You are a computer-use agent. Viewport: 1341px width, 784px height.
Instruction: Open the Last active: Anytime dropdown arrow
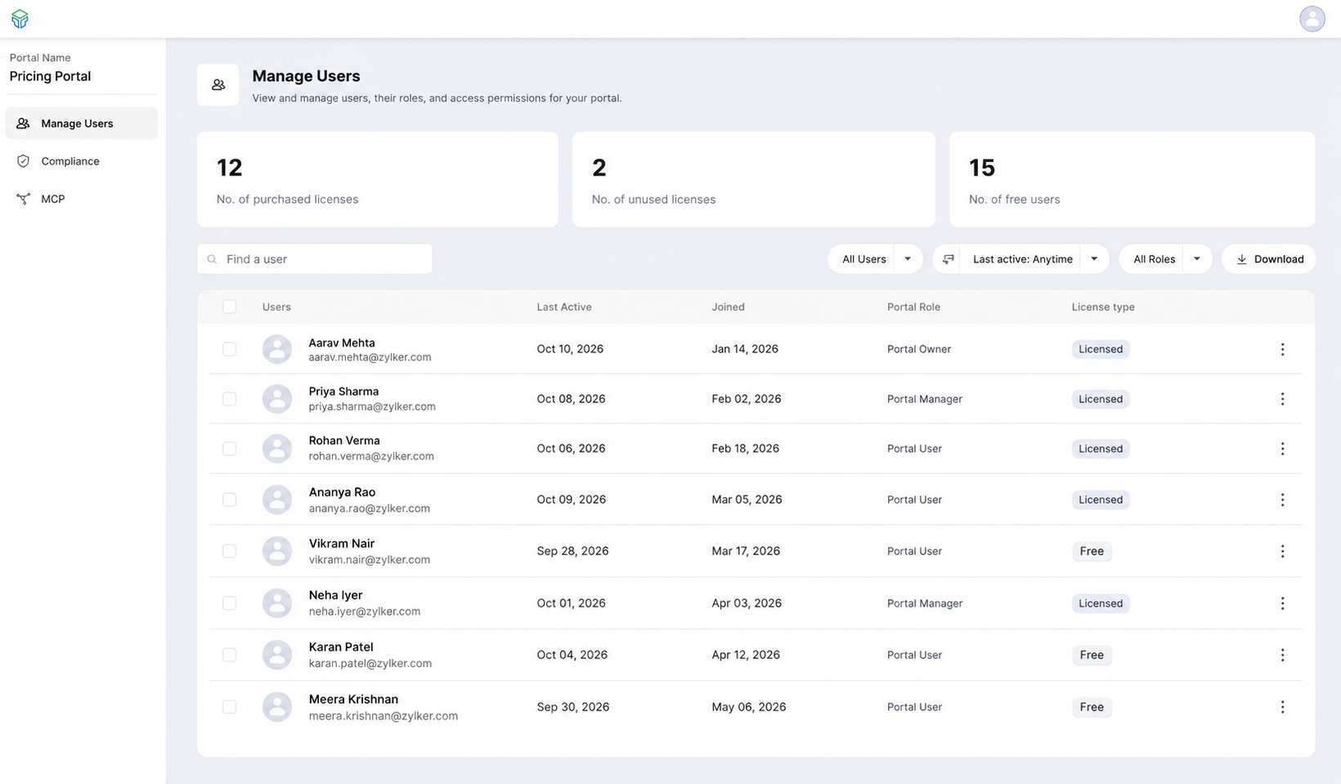tap(1094, 259)
